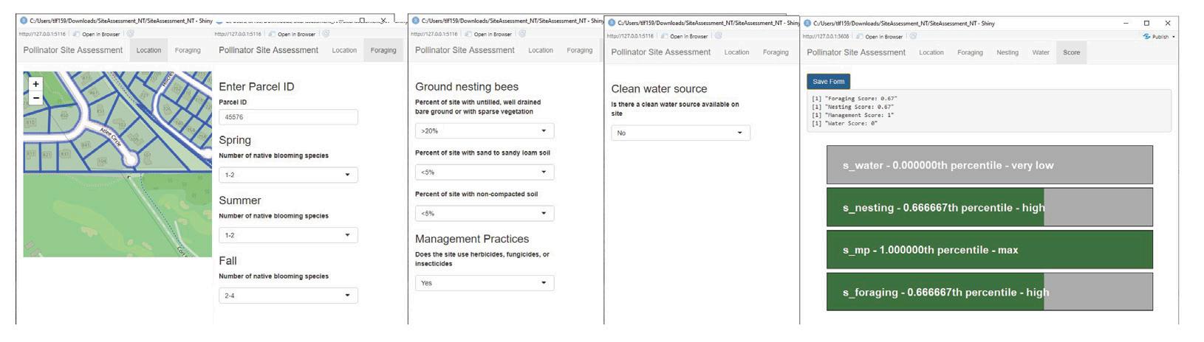Open the Fall native blooming species dropdown
Screen dimensions: 1204x342
tap(288, 296)
